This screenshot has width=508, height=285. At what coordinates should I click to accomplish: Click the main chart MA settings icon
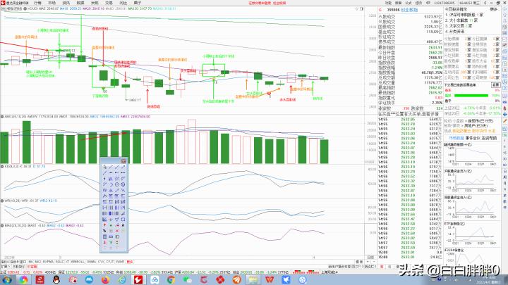click(25, 8)
